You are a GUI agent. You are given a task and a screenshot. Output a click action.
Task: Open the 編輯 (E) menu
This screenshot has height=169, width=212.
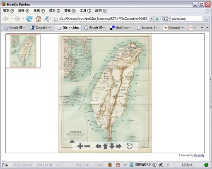coord(24,11)
